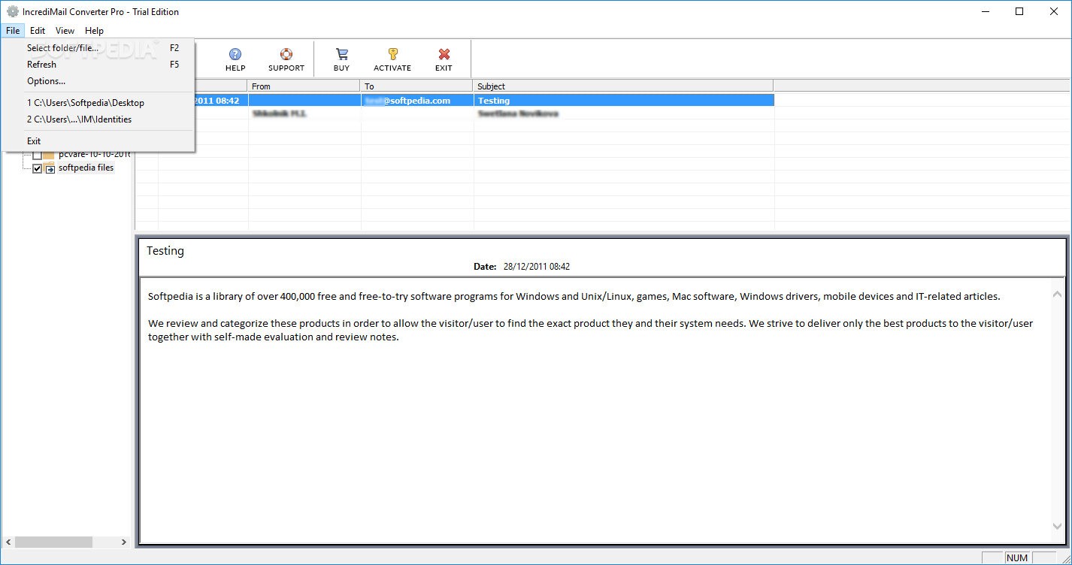Open the File menu
This screenshot has height=565, width=1072.
[13, 31]
